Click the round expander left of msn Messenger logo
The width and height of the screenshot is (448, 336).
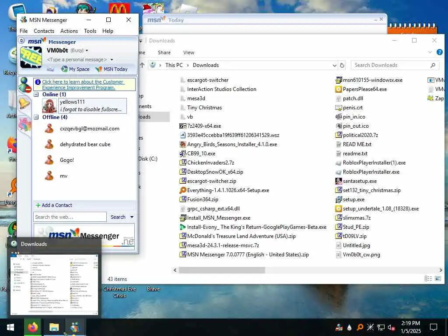21,41
